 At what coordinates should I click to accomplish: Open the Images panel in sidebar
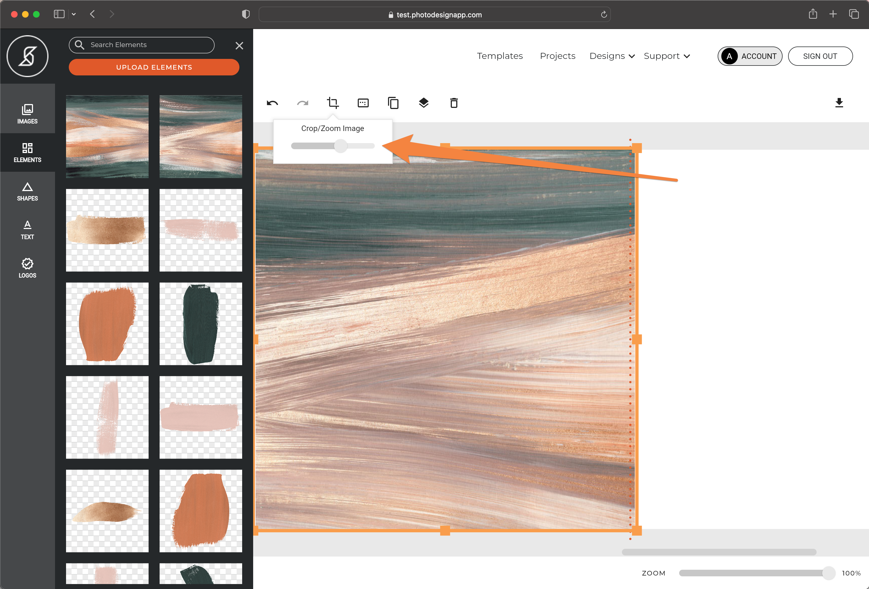click(x=27, y=114)
